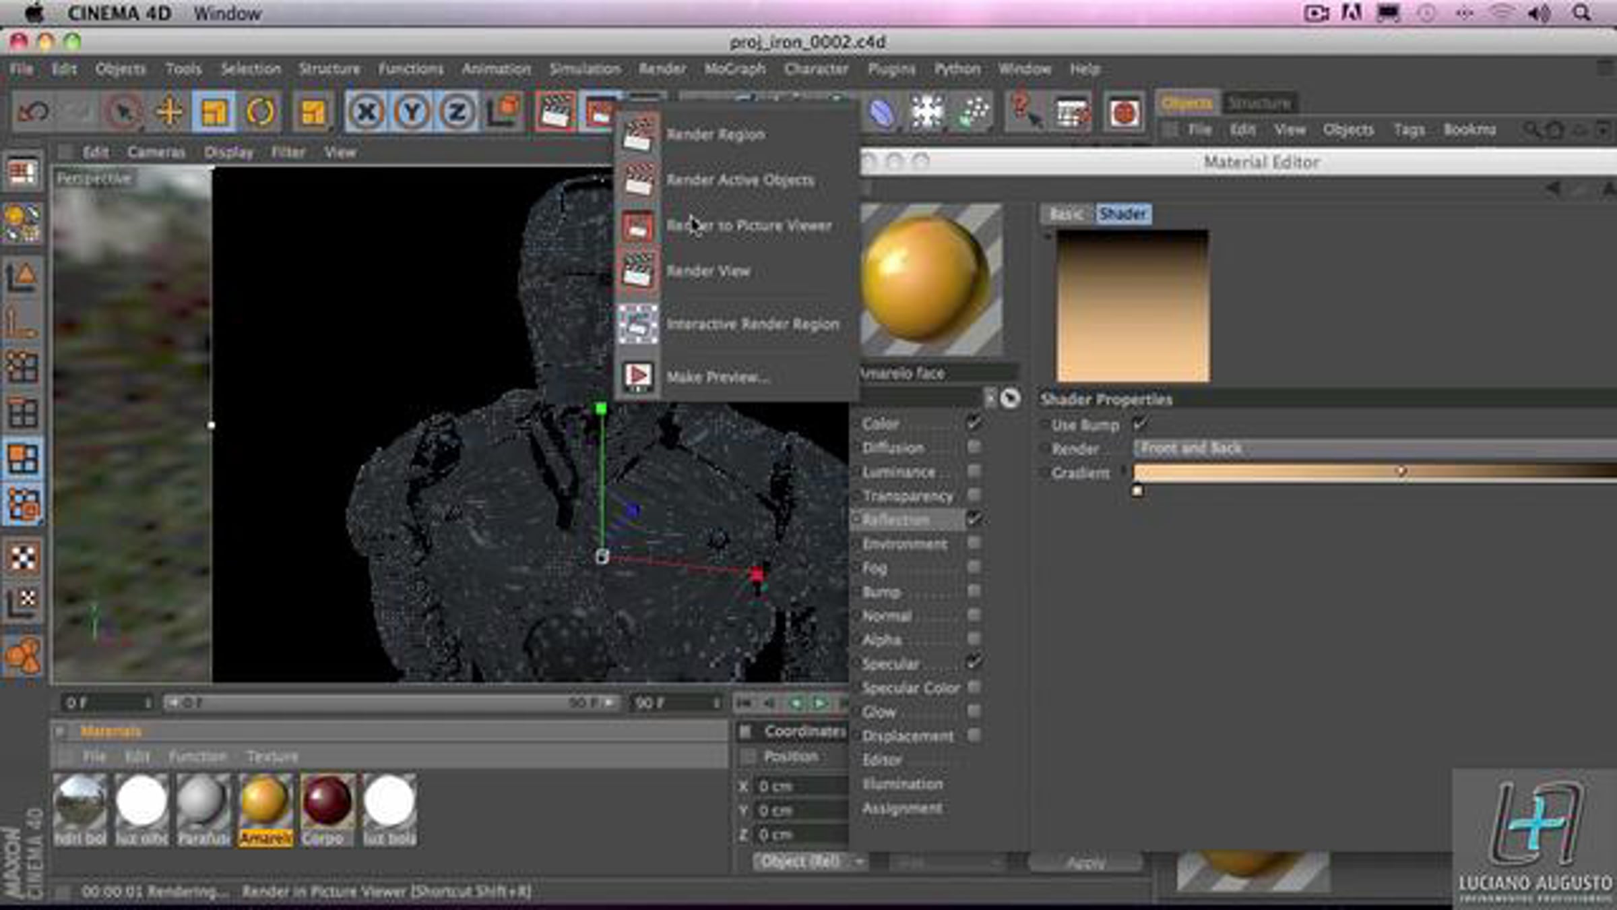Click the Gradient color bar

1374,471
